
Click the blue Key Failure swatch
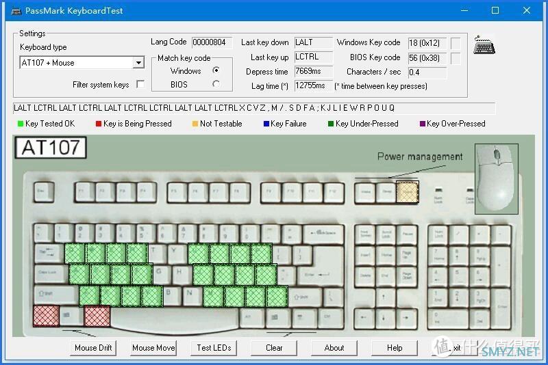coord(266,124)
